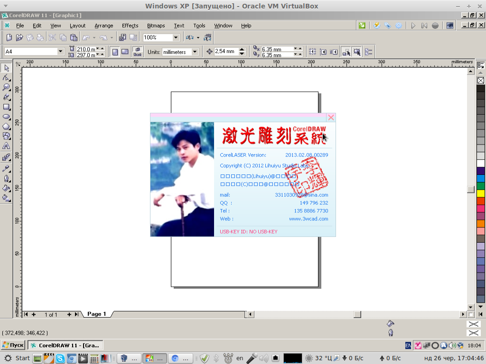Open the Units millimeters dropdown
Viewport: 486px width, 364px height.
[x=195, y=52]
